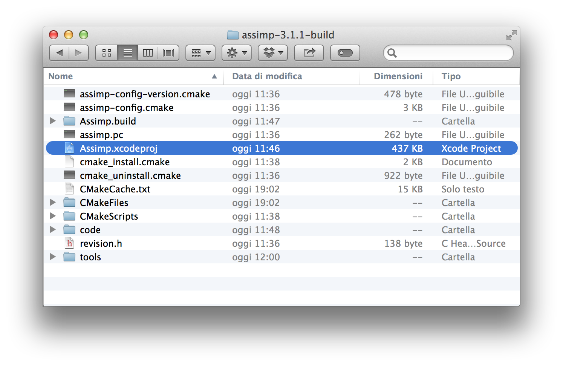Click the Edit Tags toolbar icon
This screenshot has width=563, height=366.
pos(345,53)
